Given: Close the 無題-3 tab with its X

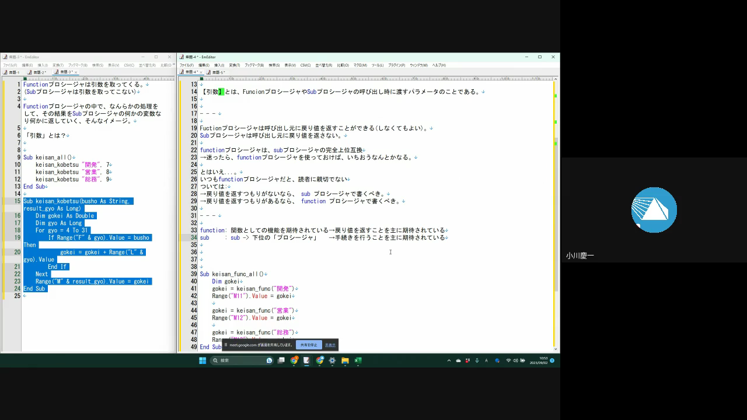Looking at the screenshot, I should coord(76,72).
